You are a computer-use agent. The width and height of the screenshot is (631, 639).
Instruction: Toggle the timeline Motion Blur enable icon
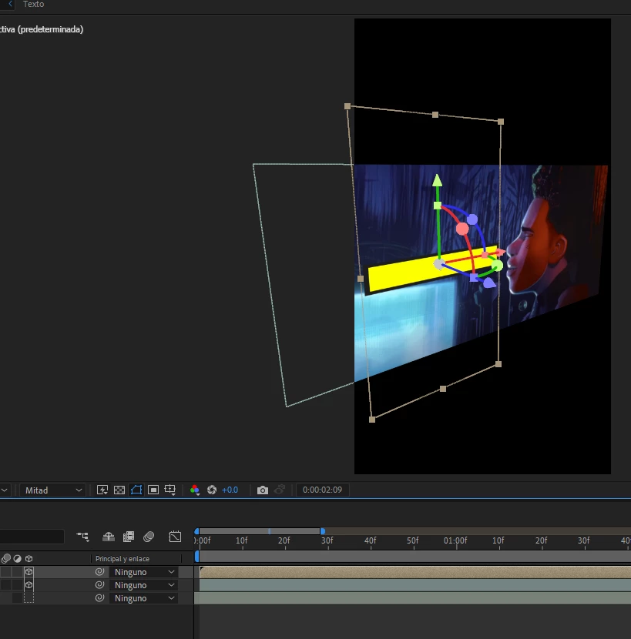[149, 537]
